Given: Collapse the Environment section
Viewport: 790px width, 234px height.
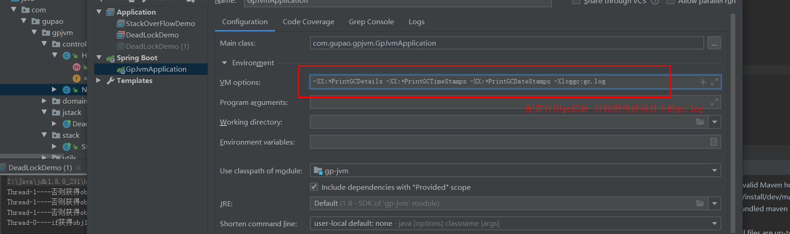Looking at the screenshot, I should point(224,63).
